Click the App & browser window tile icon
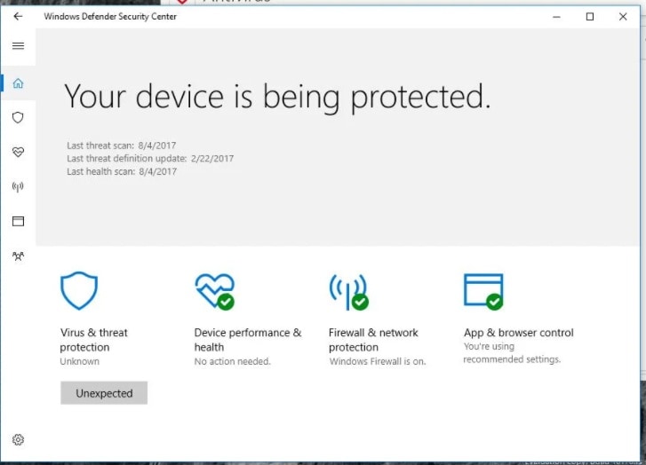Screen dimensions: 646x465 (x=483, y=290)
